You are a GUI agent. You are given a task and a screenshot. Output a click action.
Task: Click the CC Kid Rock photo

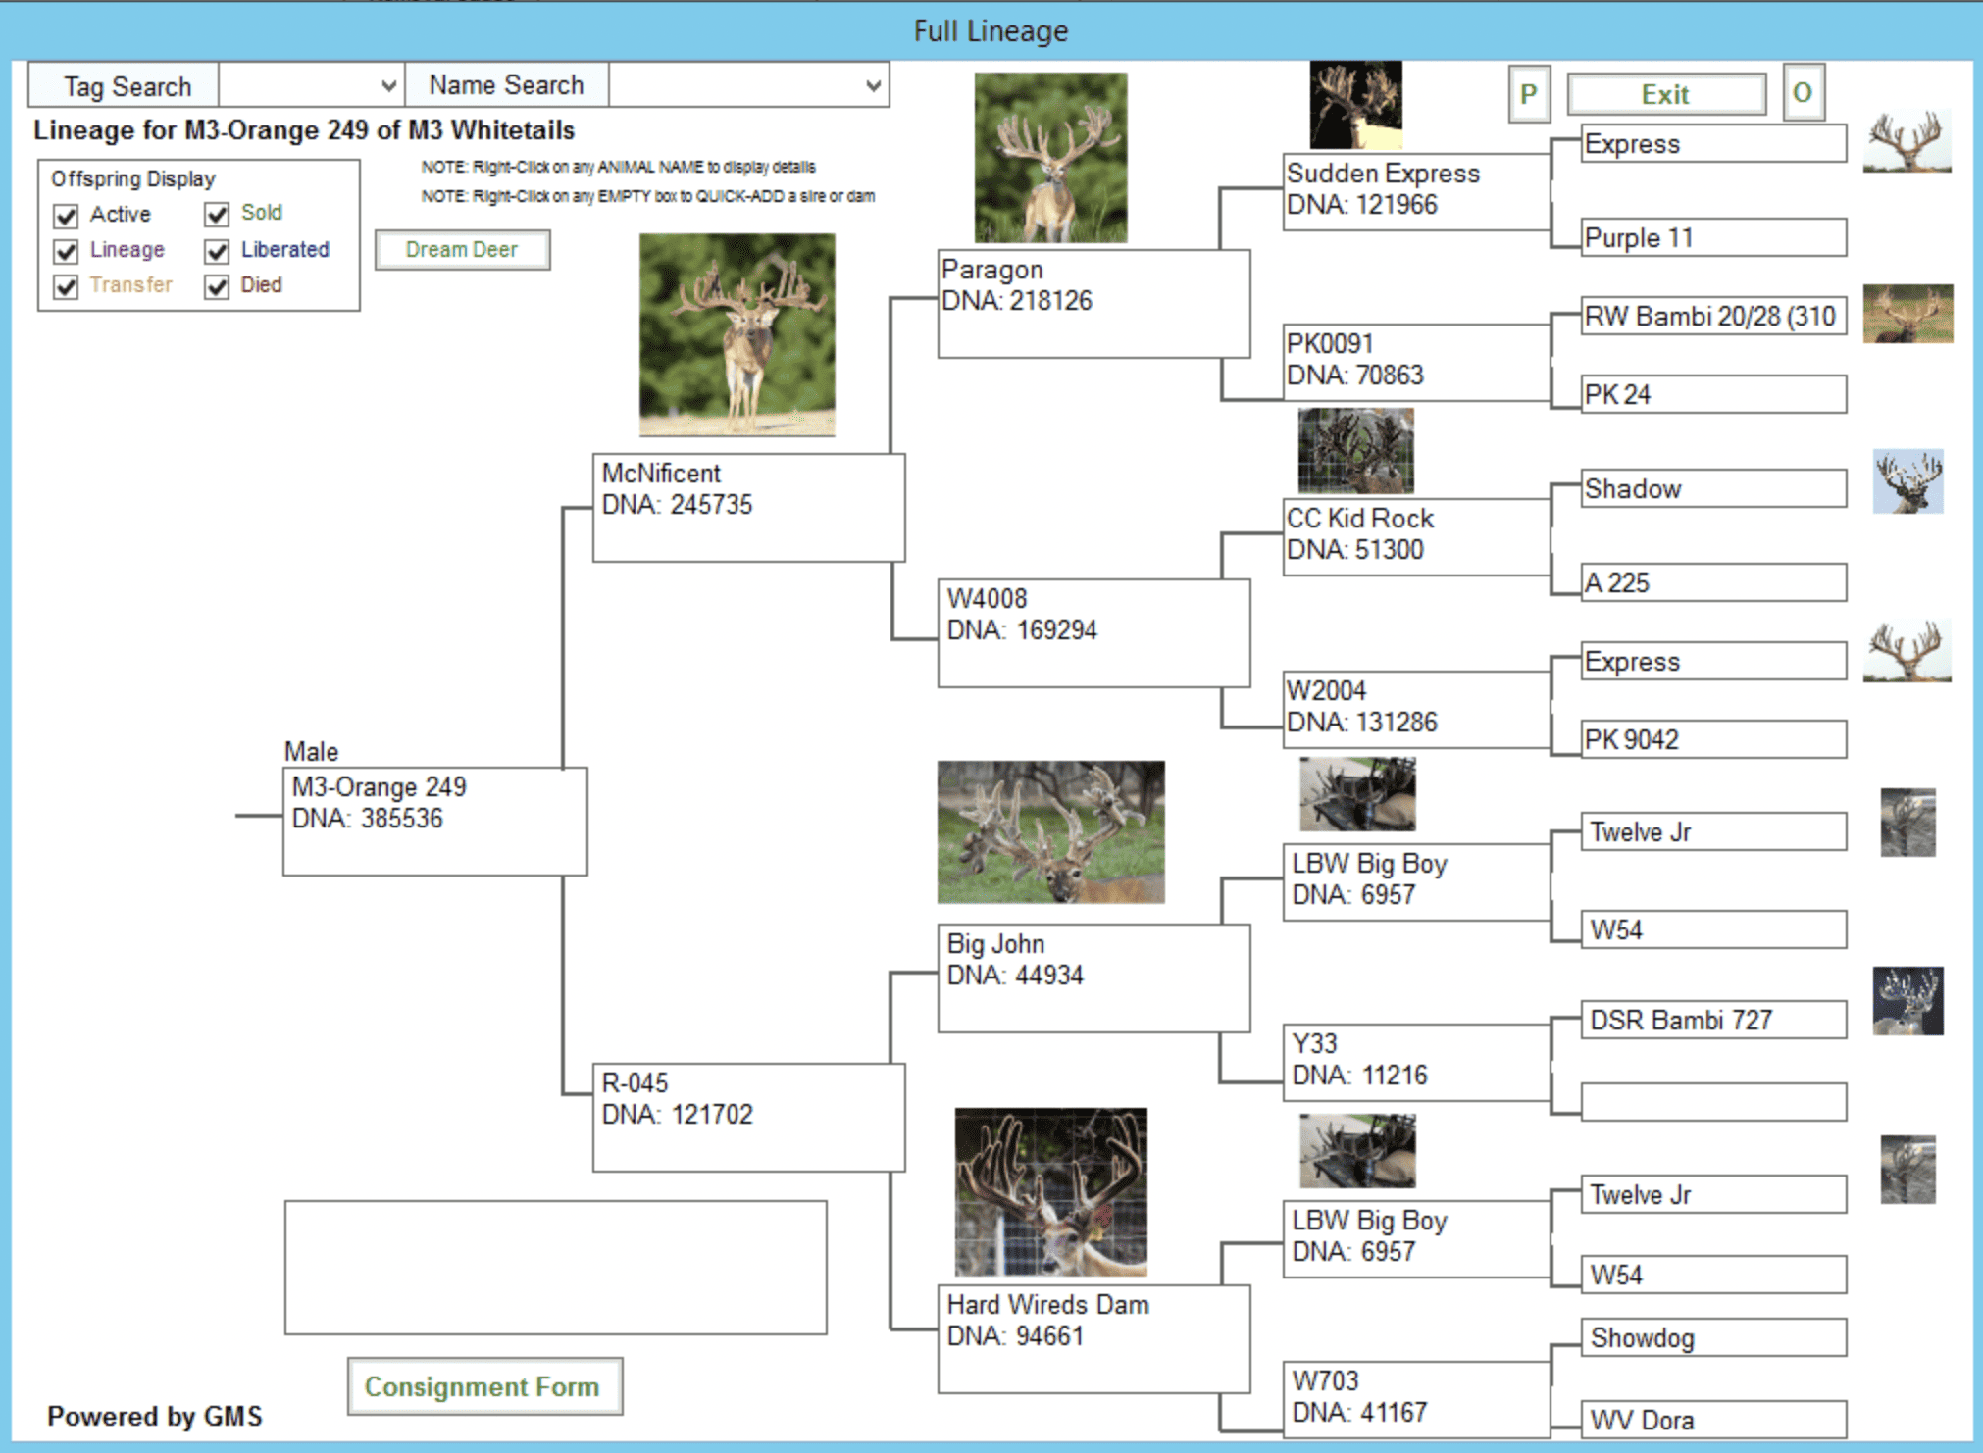click(1355, 451)
